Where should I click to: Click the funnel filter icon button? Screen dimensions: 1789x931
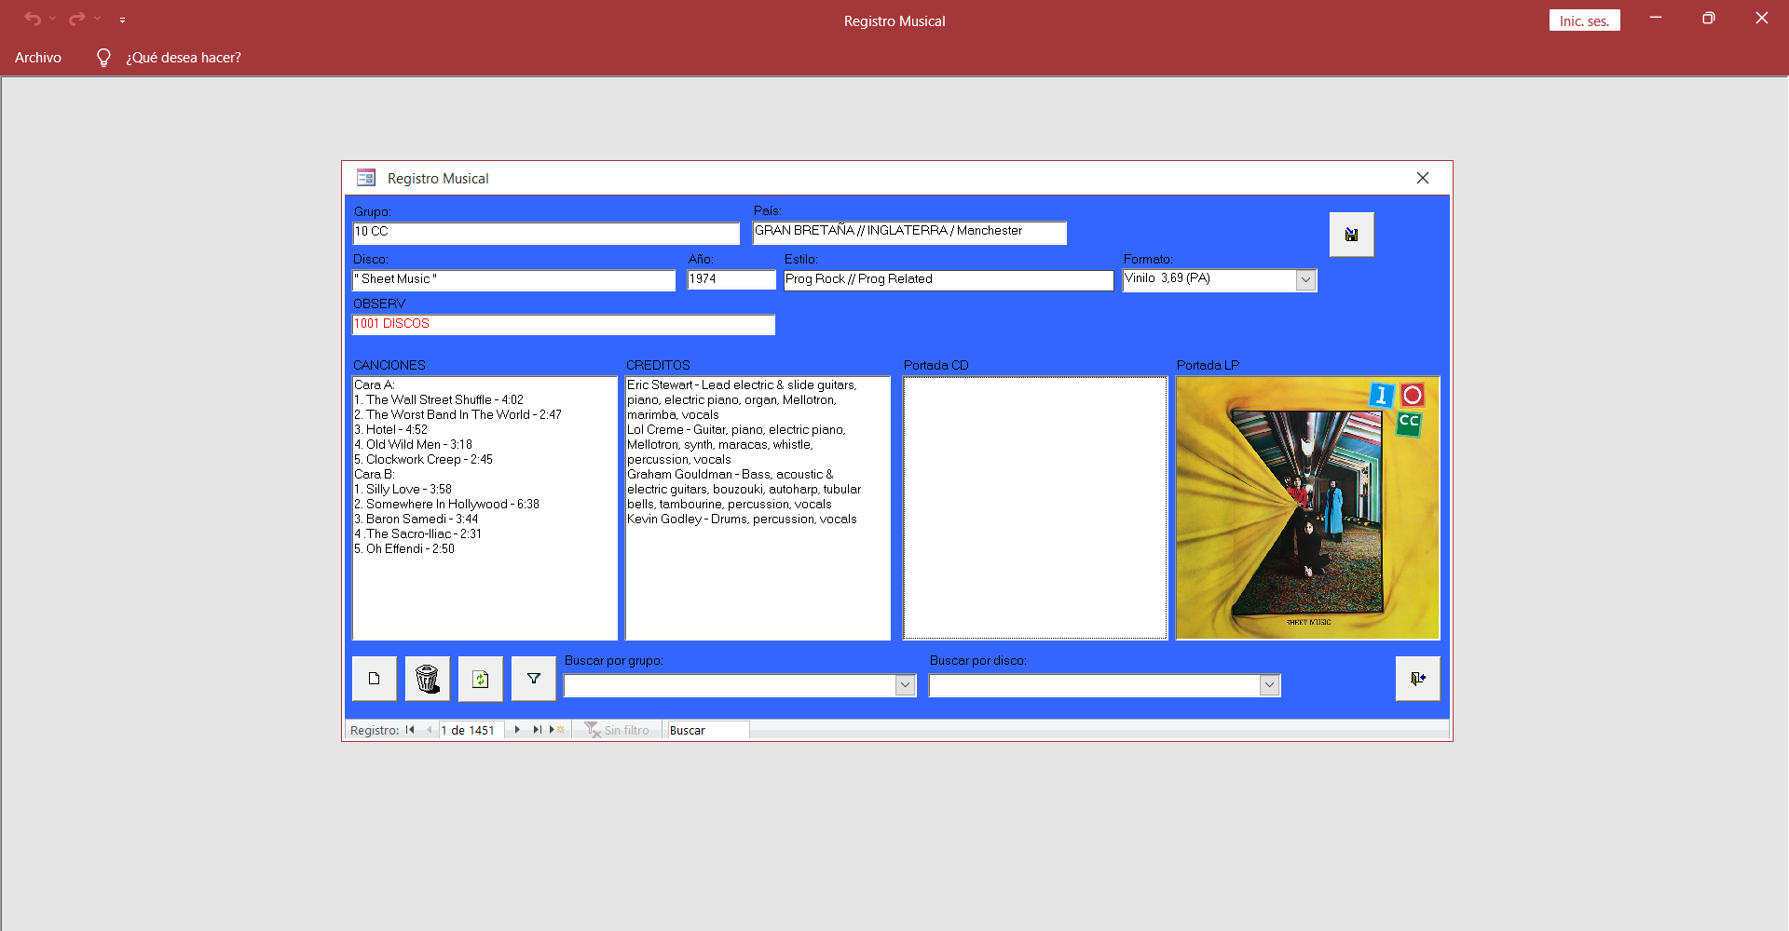534,679
